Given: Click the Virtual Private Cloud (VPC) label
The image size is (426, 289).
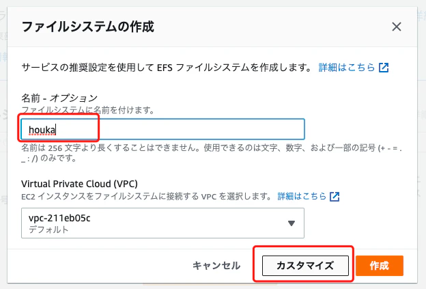Looking at the screenshot, I should click(79, 184).
